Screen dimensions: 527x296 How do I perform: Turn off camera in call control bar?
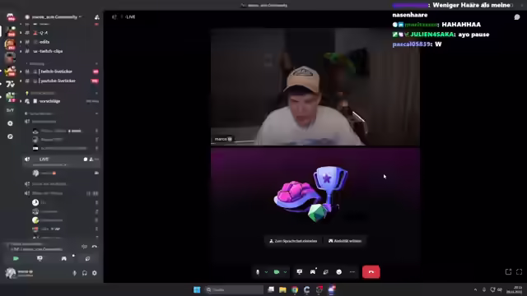[x=277, y=272]
